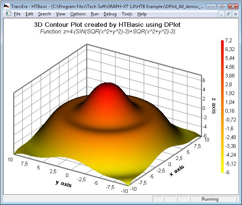Minimize the inner document window

221,14
